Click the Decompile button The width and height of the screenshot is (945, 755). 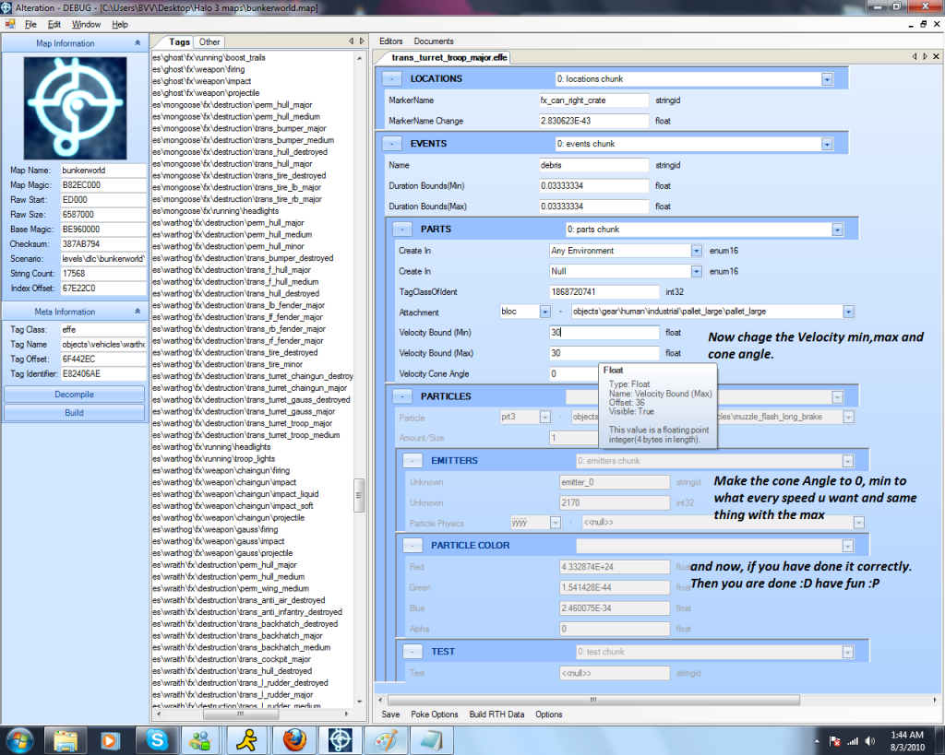[74, 395]
